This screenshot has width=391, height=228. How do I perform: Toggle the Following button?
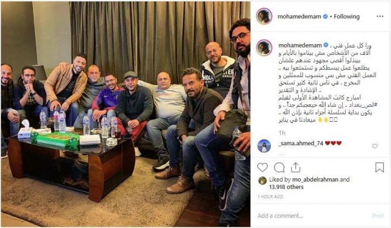click(x=347, y=17)
